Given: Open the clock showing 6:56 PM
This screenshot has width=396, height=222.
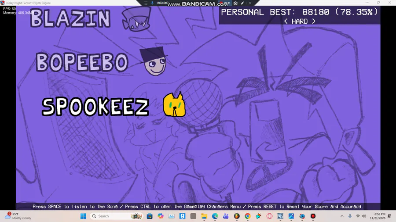Looking at the screenshot, I should (x=378, y=216).
